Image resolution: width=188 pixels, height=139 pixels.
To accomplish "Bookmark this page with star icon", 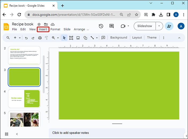I will 136,14.
